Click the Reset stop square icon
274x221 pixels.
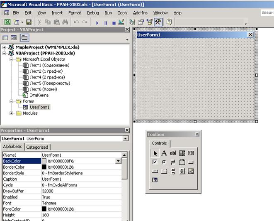pyautogui.click(x=114, y=23)
